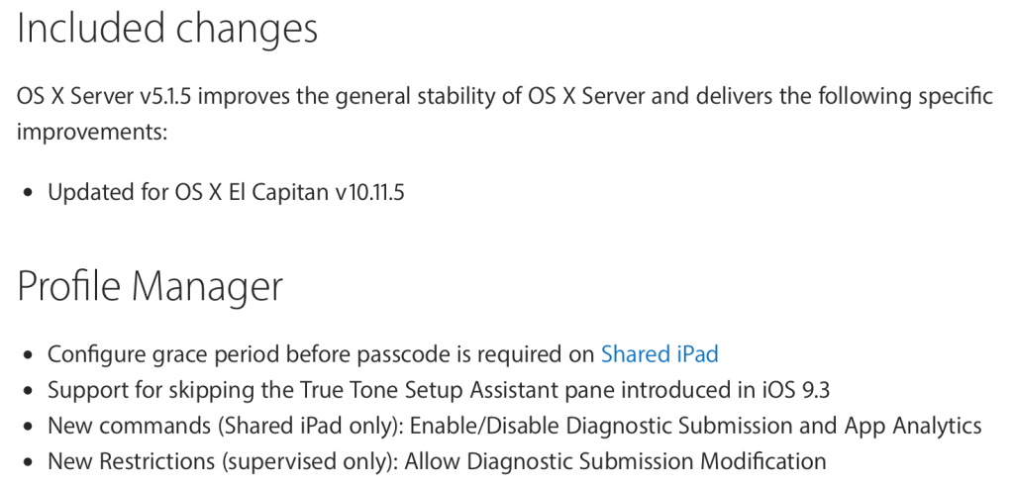Click the bullet before Configure grace period
The width and height of the screenshot is (1014, 487).
coord(28,355)
